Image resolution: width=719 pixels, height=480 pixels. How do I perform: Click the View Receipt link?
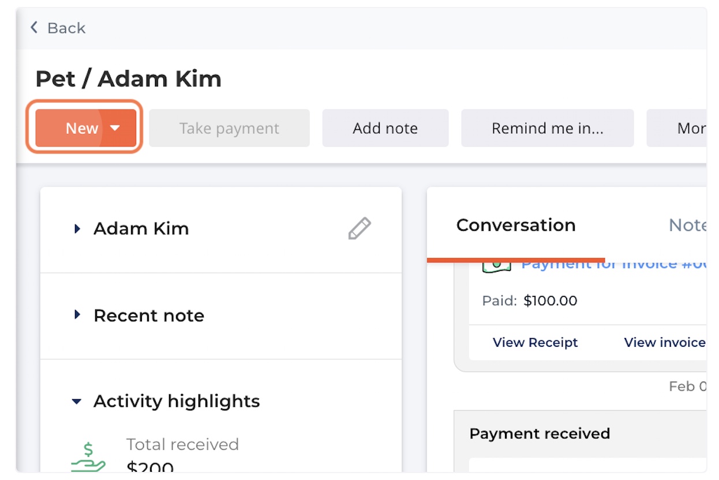tap(535, 343)
